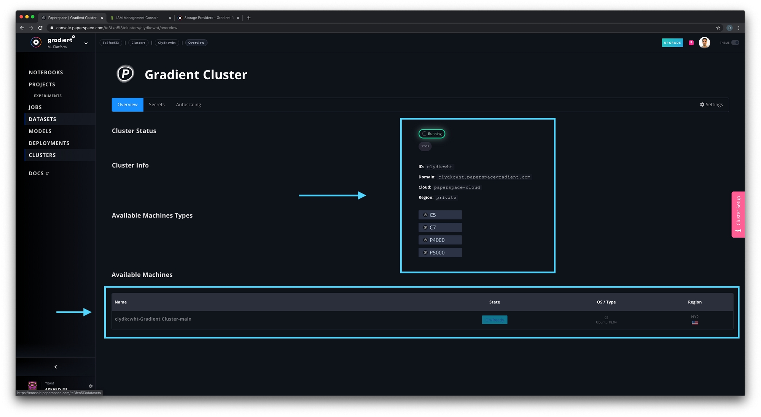Select the clydkcwht-Gradient Cluster-main machine row
The width and height of the screenshot is (761, 417).
[153, 319]
